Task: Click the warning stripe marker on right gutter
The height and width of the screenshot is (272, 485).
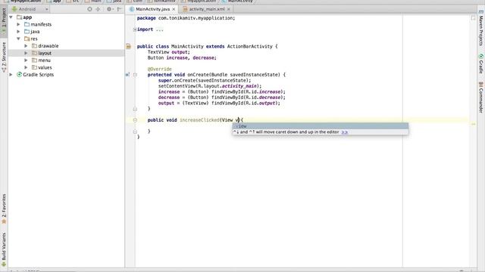Action: pyautogui.click(x=473, y=124)
